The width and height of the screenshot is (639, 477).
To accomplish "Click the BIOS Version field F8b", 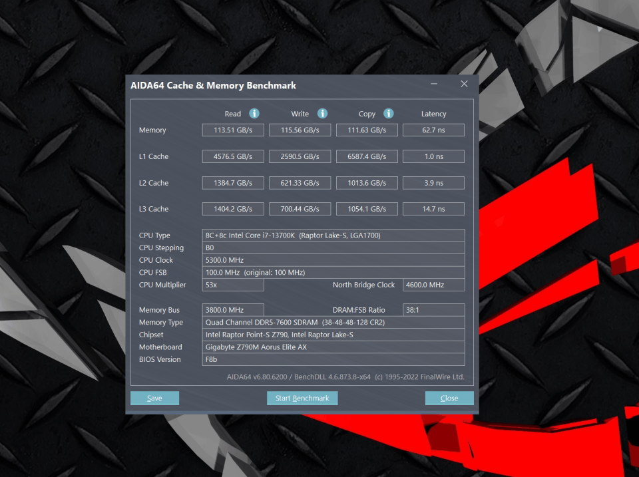I will pos(333,359).
